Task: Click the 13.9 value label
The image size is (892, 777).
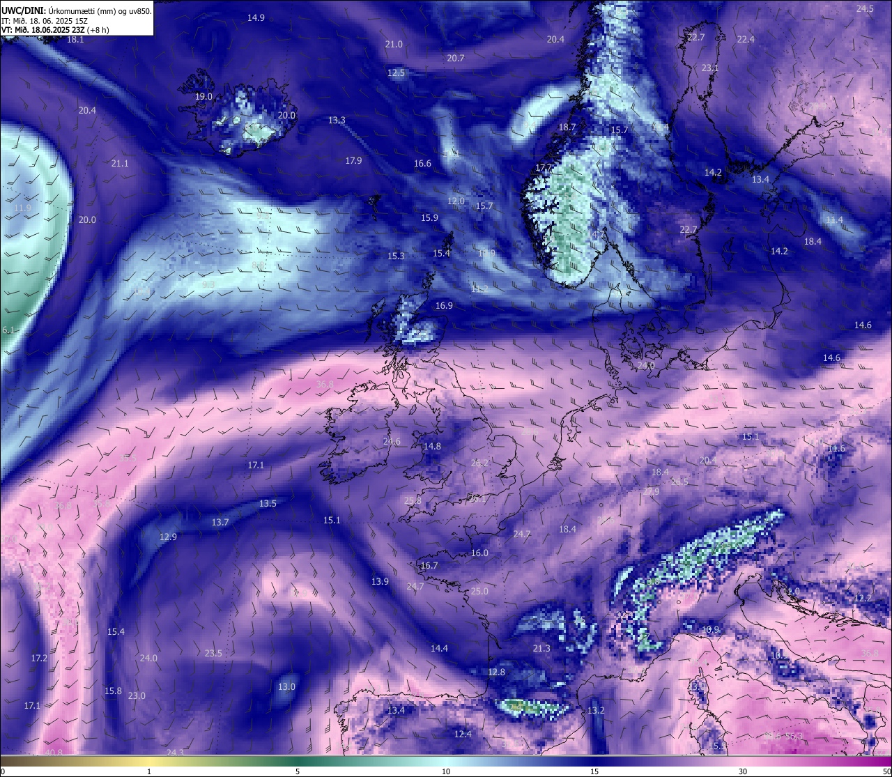Action: coord(380,582)
